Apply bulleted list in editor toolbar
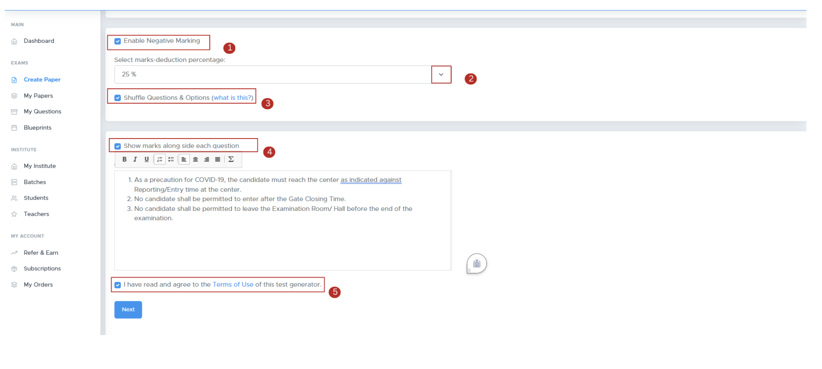 [x=171, y=159]
